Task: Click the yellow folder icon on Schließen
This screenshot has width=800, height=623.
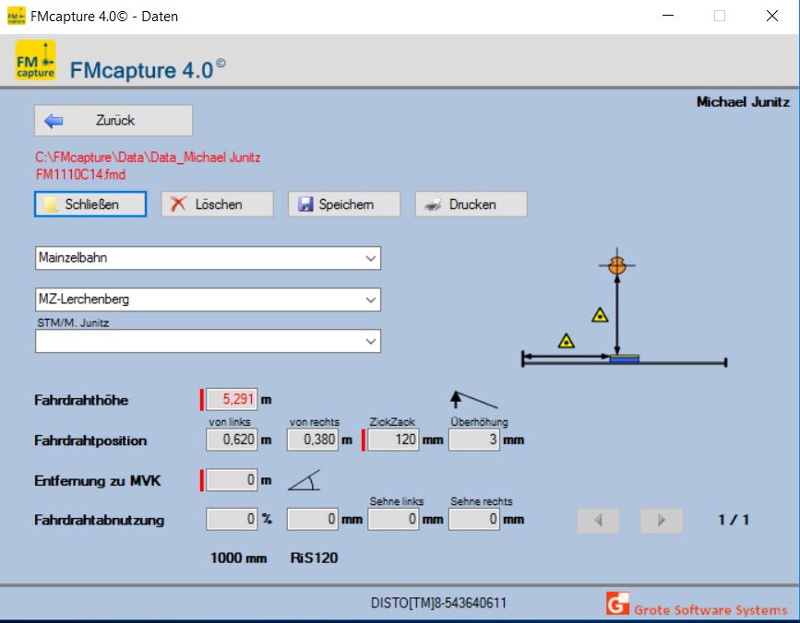Action: click(x=51, y=205)
